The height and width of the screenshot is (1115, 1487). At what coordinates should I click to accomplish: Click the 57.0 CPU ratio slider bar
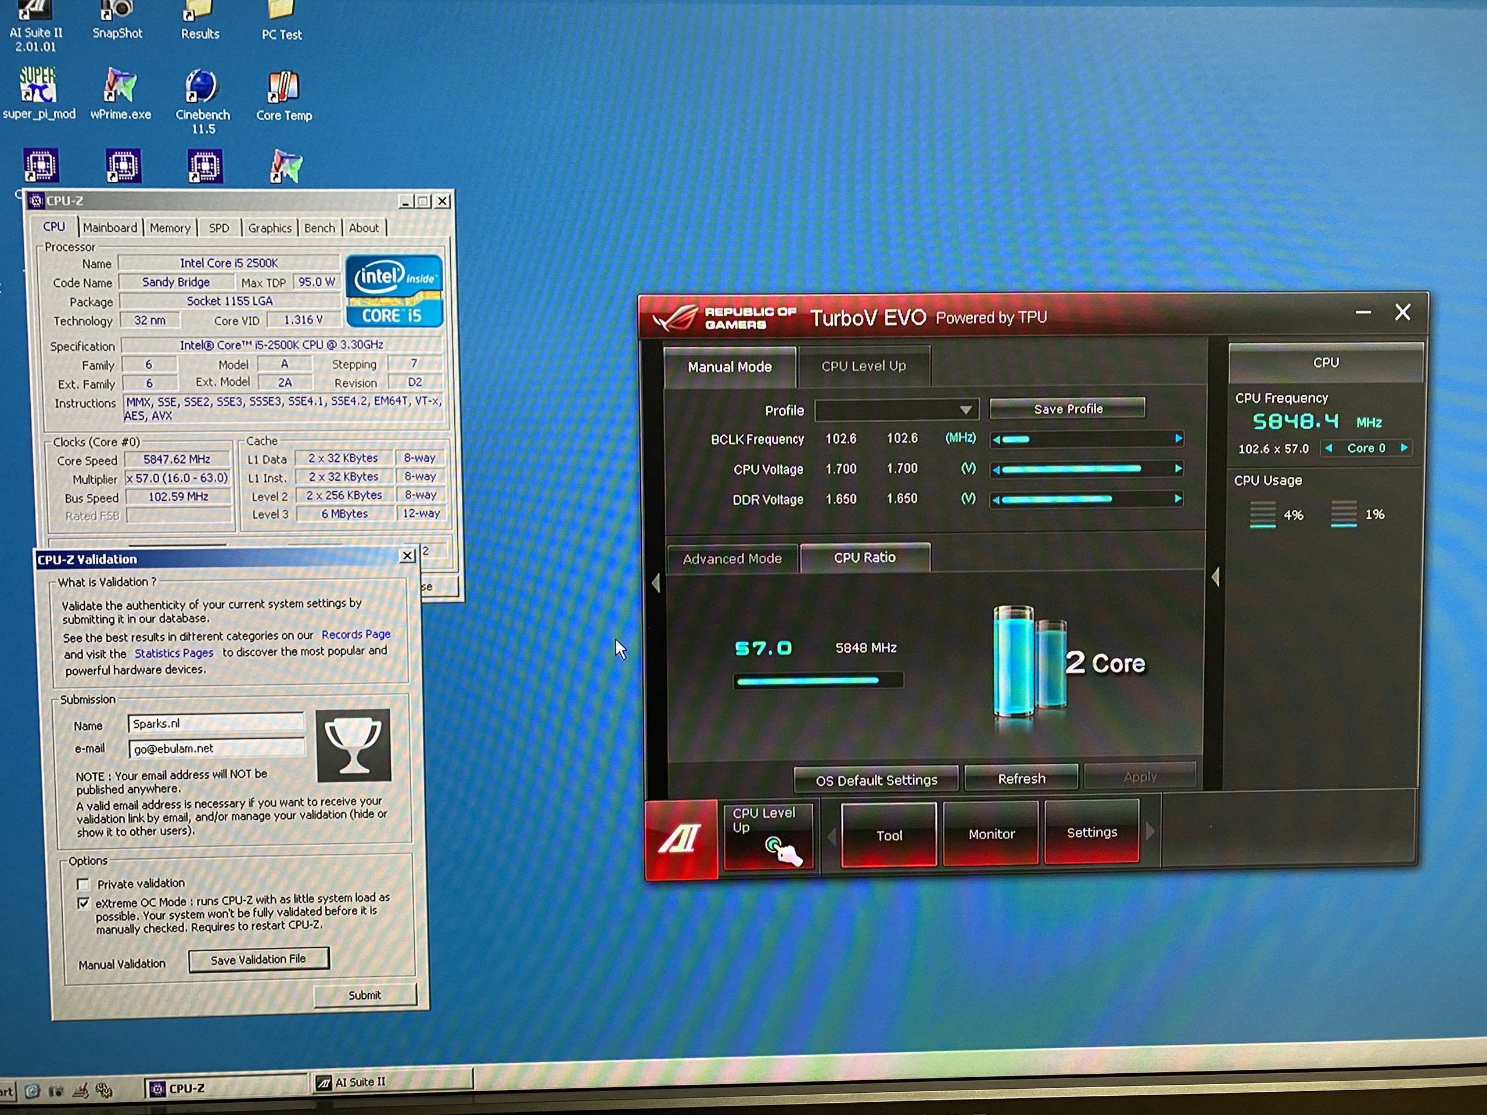(x=818, y=681)
